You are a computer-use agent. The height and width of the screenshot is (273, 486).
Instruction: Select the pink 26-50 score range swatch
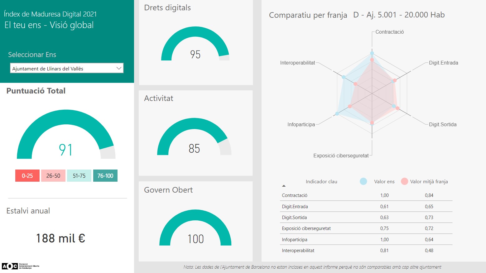(x=53, y=176)
